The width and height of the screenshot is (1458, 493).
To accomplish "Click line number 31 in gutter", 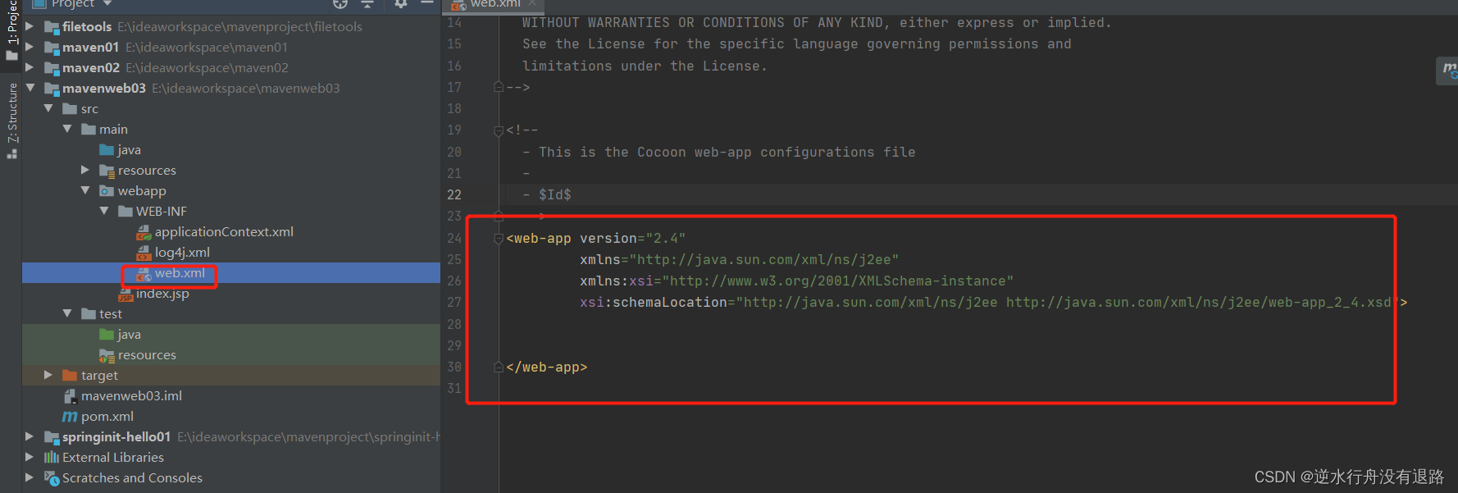I will pos(454,389).
